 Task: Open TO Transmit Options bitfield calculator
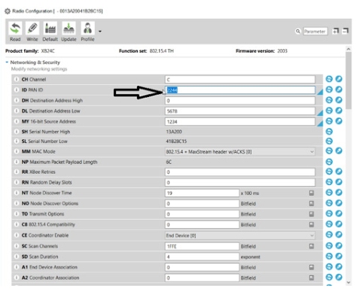(312, 214)
